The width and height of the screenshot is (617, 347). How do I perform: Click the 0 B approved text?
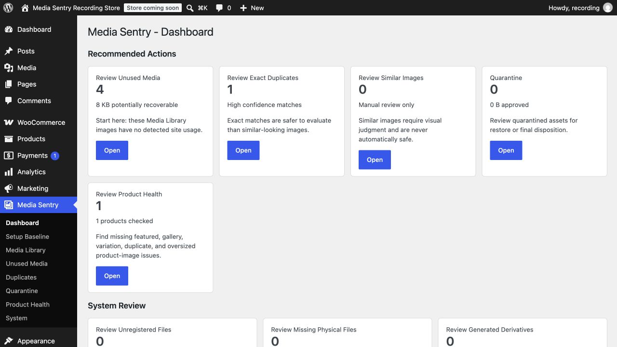click(510, 105)
